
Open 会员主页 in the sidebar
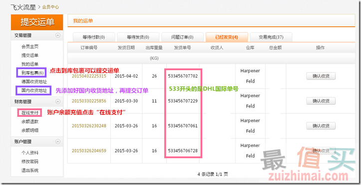[x=30, y=47]
